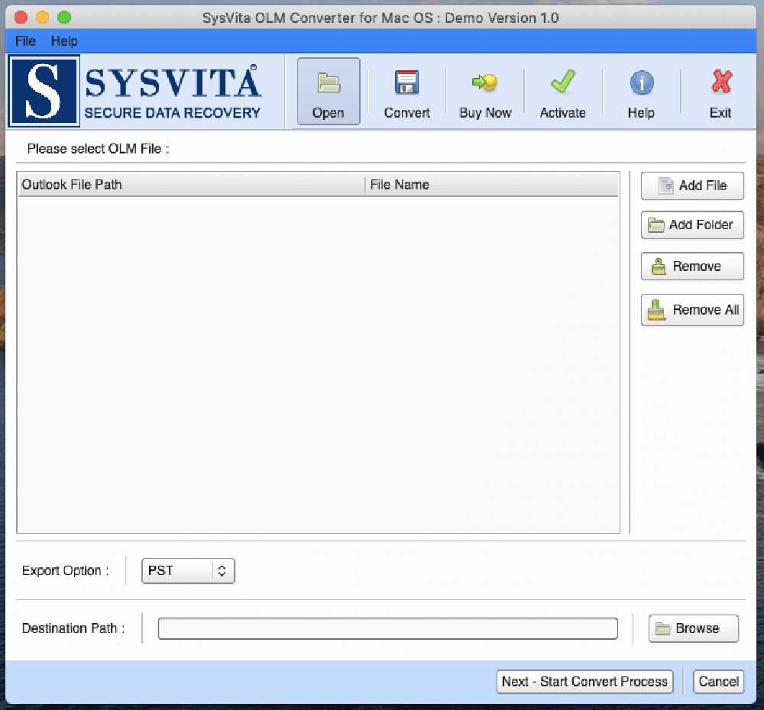The width and height of the screenshot is (764, 710).
Task: Cancel the conversion dialog
Action: tap(719, 681)
